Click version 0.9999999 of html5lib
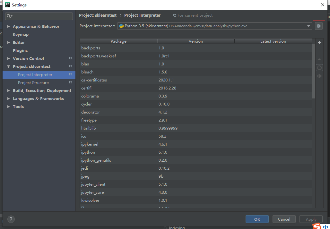The image size is (330, 229). [x=168, y=128]
